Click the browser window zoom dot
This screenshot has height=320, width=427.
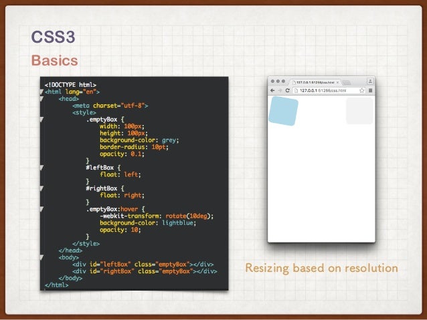click(283, 82)
